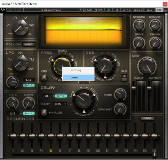Click sequencer step 5 fader
The image size is (168, 160).
point(51,135)
